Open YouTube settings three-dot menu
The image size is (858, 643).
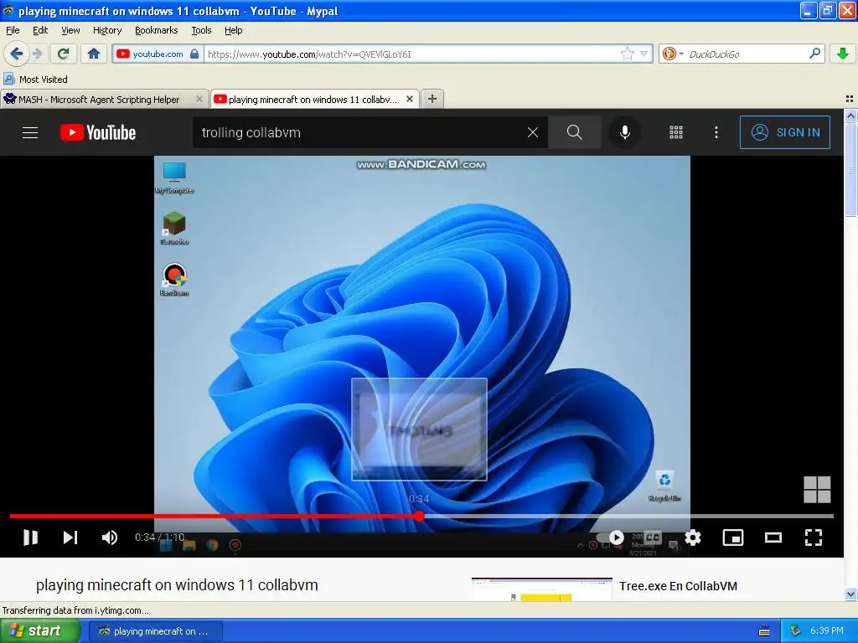pyautogui.click(x=716, y=132)
